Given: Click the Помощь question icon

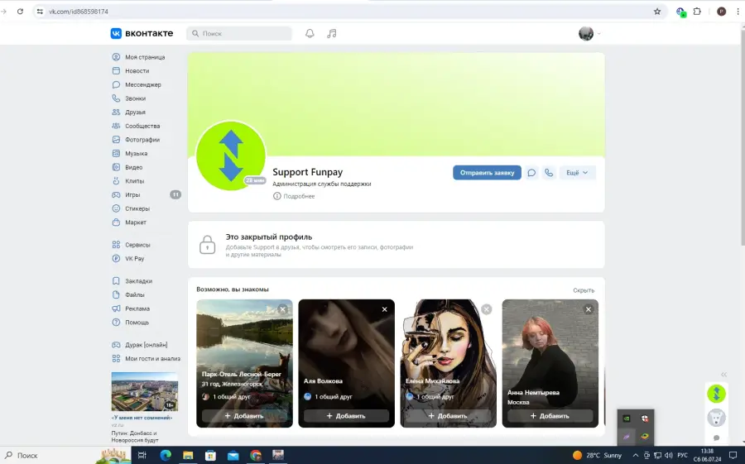Looking at the screenshot, I should pos(116,322).
